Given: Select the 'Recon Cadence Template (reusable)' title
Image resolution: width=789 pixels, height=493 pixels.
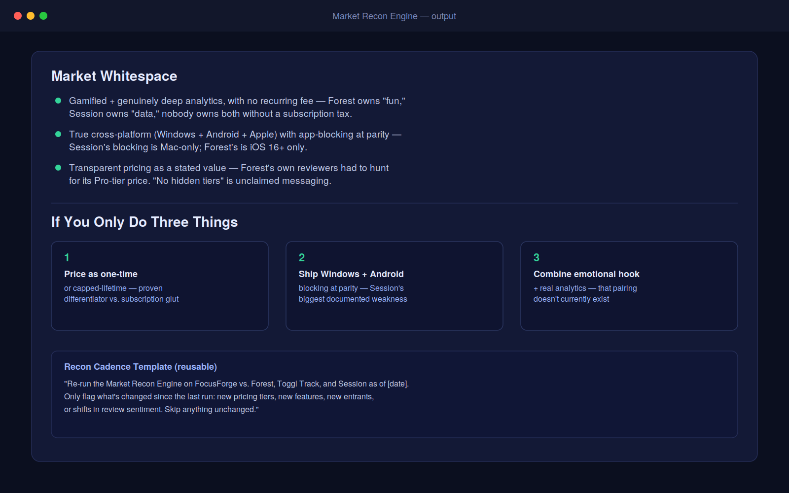Looking at the screenshot, I should 141,367.
